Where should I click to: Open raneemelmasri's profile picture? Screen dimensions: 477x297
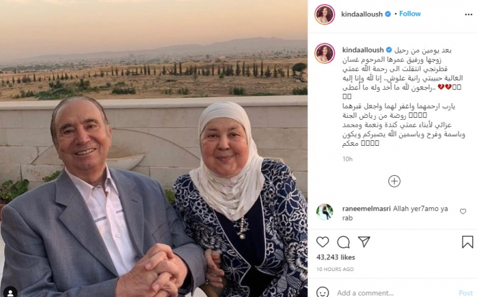(324, 212)
